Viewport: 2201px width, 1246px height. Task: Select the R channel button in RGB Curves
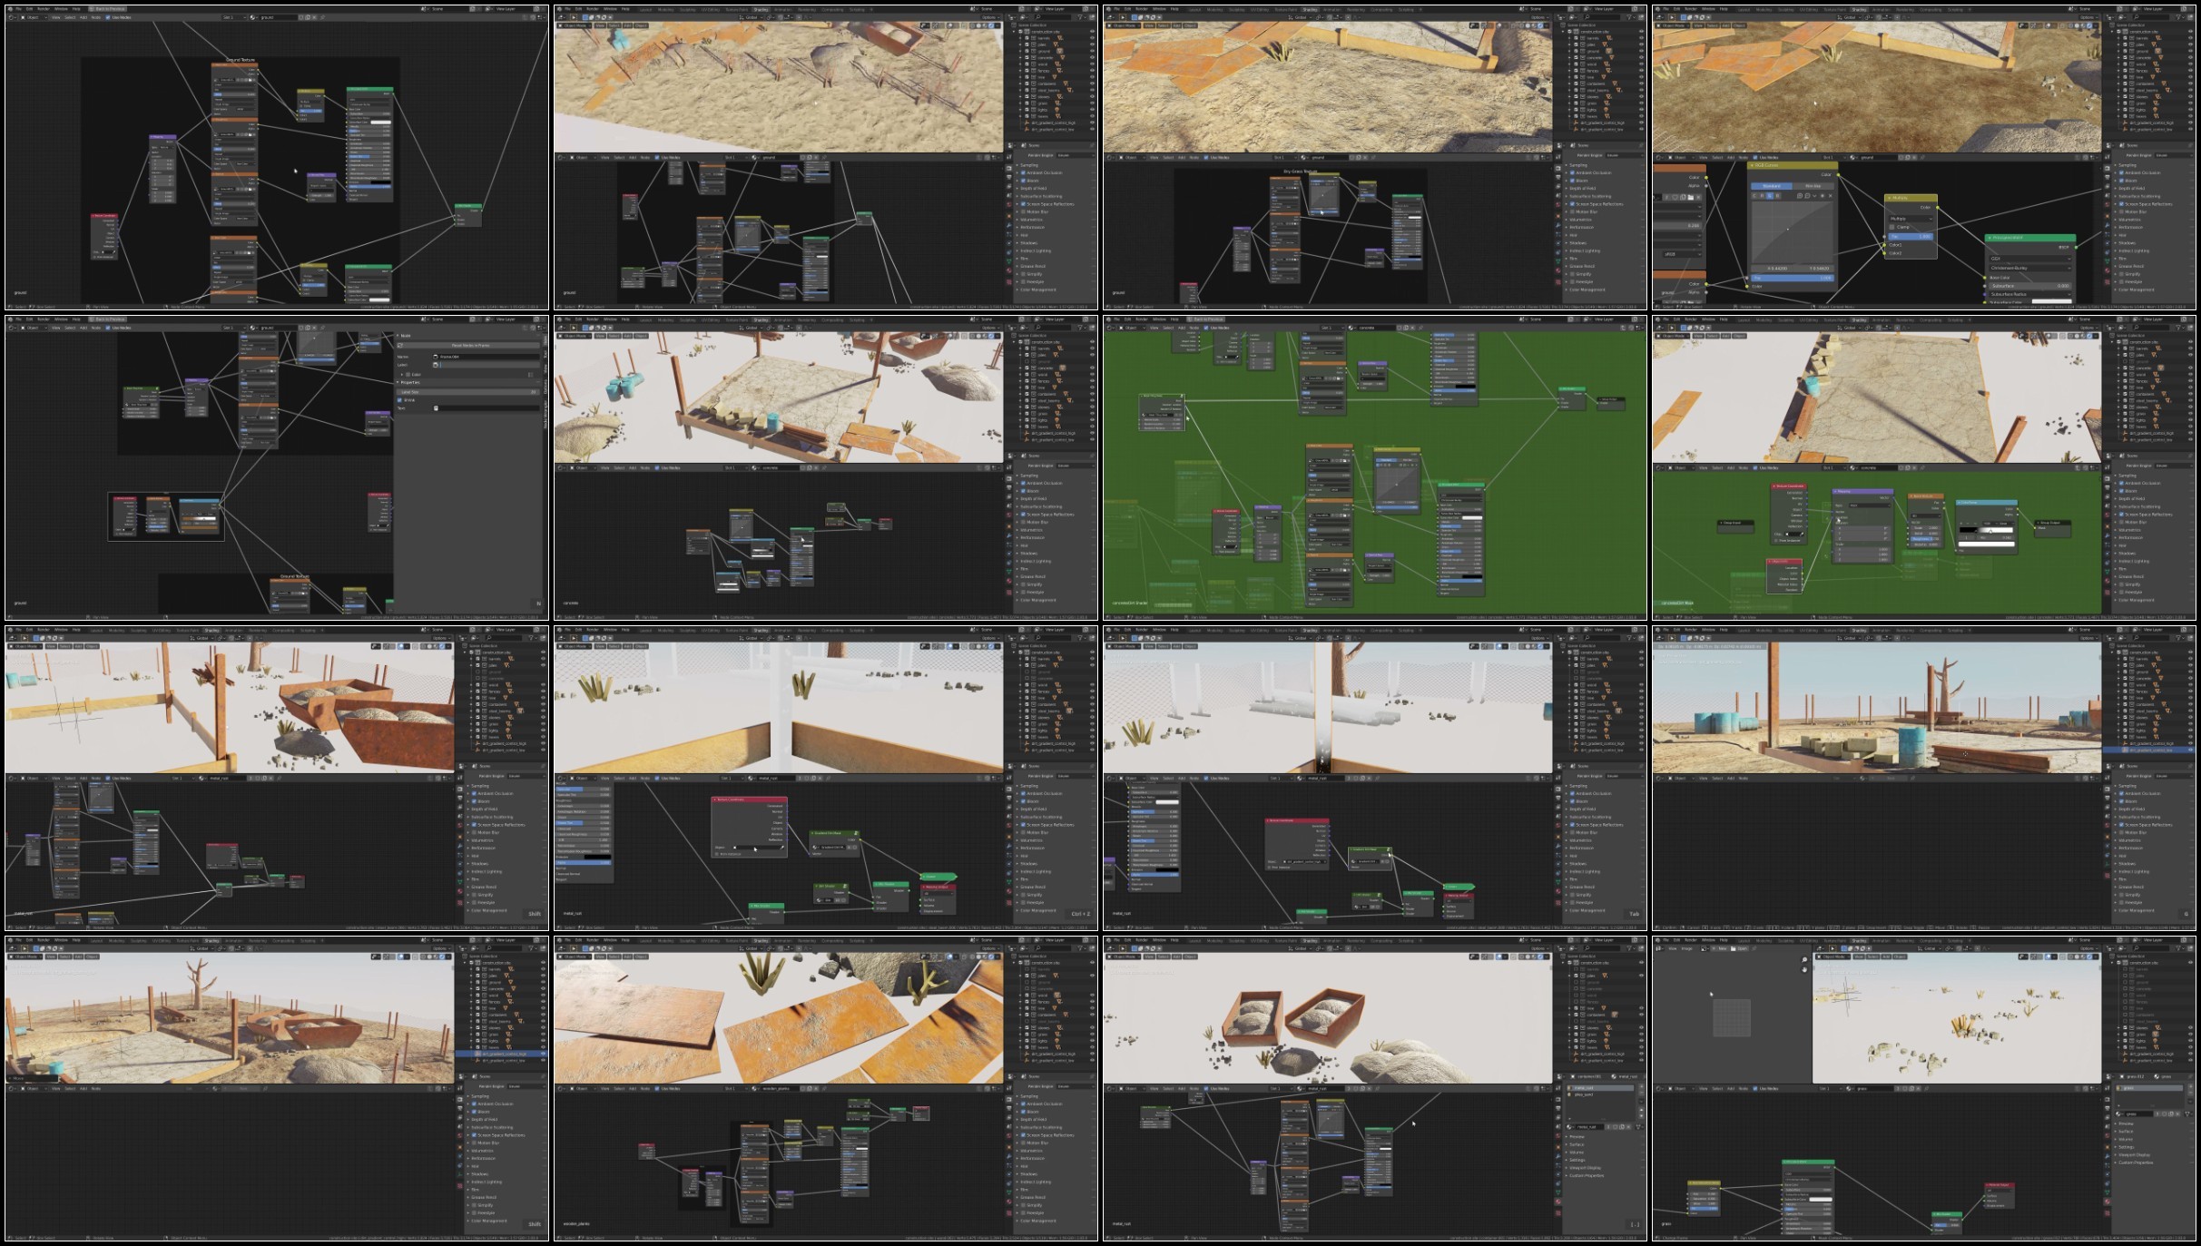click(1762, 196)
